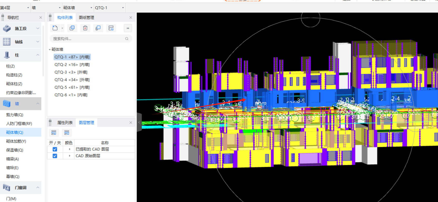The image size is (438, 202).
Task: Select 砌体柱(Z) in navigation
Action: click(14, 84)
